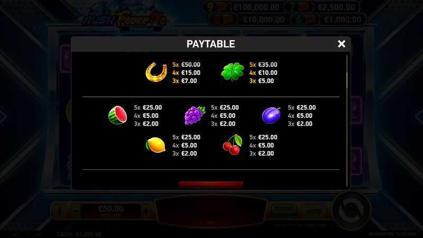
Task: Select the red cherries symbol
Action: coord(233,144)
